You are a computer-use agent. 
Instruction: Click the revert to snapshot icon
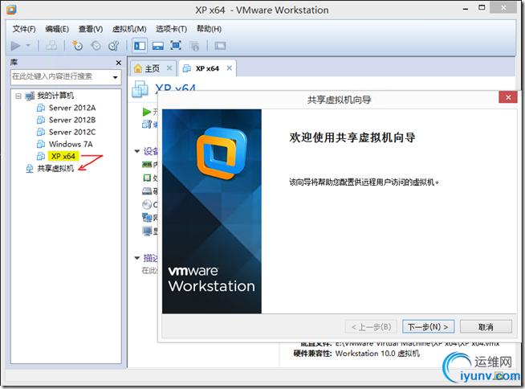[x=96, y=45]
